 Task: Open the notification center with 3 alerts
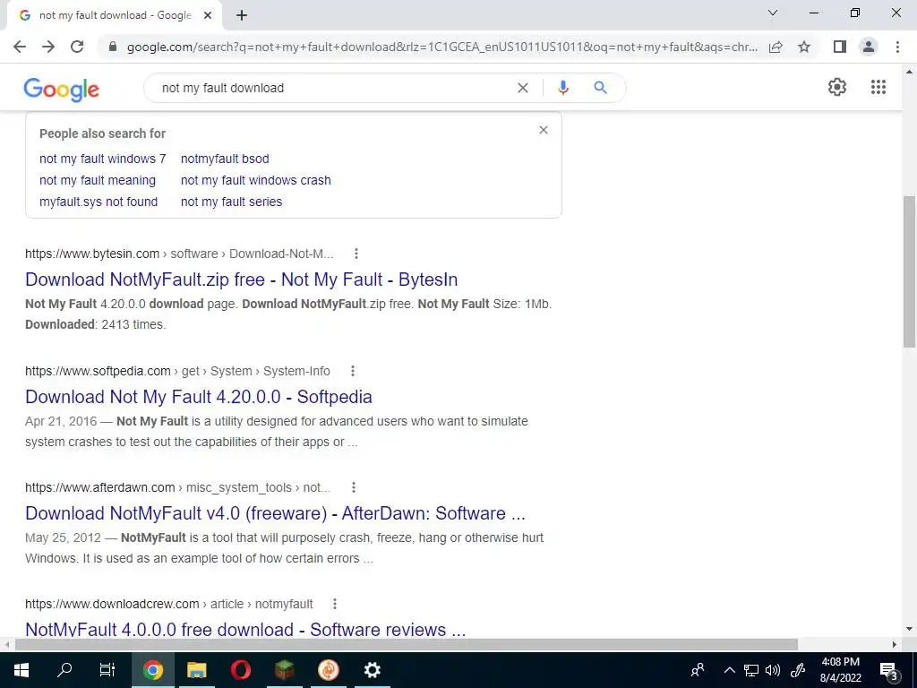coord(888,670)
